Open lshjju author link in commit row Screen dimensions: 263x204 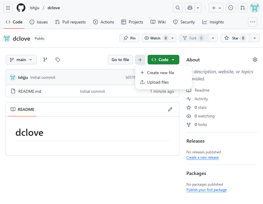coord(23,77)
